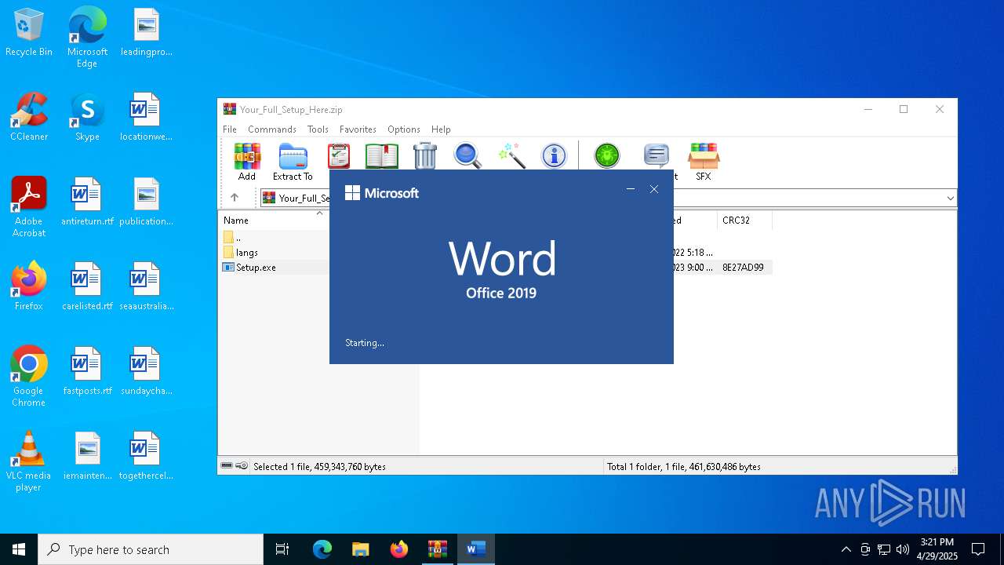Screen dimensions: 1004x565
Task: Select Adobe Acrobat desktop shortcut
Action: (x=29, y=207)
